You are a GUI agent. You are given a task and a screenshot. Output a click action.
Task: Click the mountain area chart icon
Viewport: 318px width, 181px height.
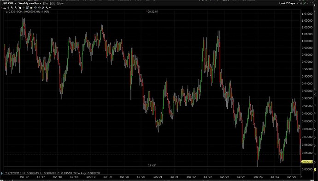5,8
